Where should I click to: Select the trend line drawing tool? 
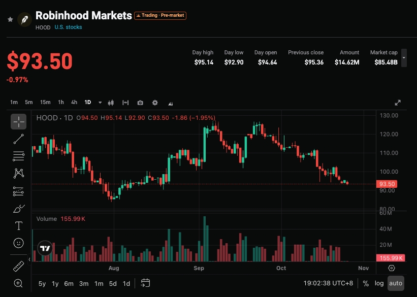[19, 139]
